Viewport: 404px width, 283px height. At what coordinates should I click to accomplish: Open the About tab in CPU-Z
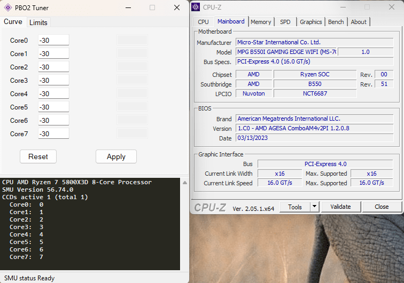[x=359, y=22]
